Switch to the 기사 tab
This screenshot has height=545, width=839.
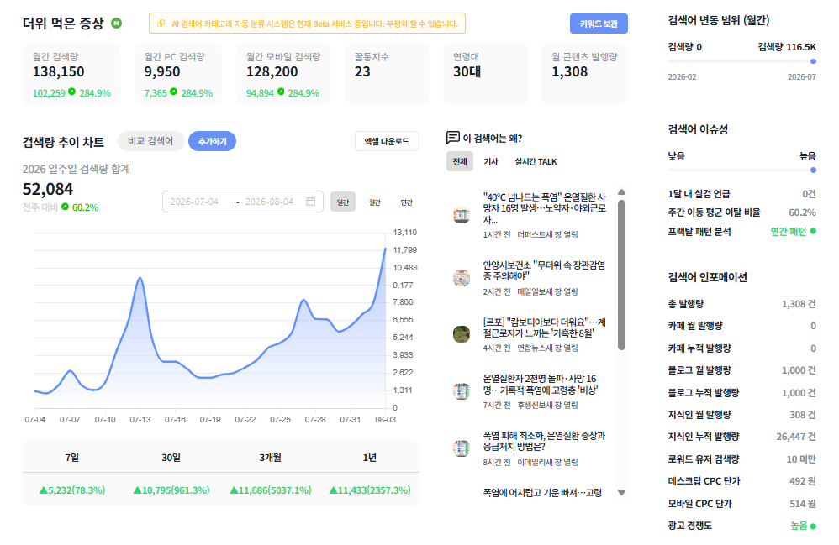[x=491, y=161]
